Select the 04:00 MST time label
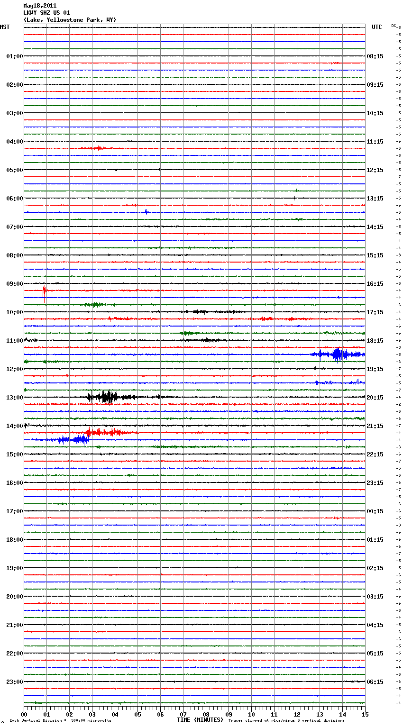Image resolution: width=403 pixels, height=727 pixels. pos(14,142)
